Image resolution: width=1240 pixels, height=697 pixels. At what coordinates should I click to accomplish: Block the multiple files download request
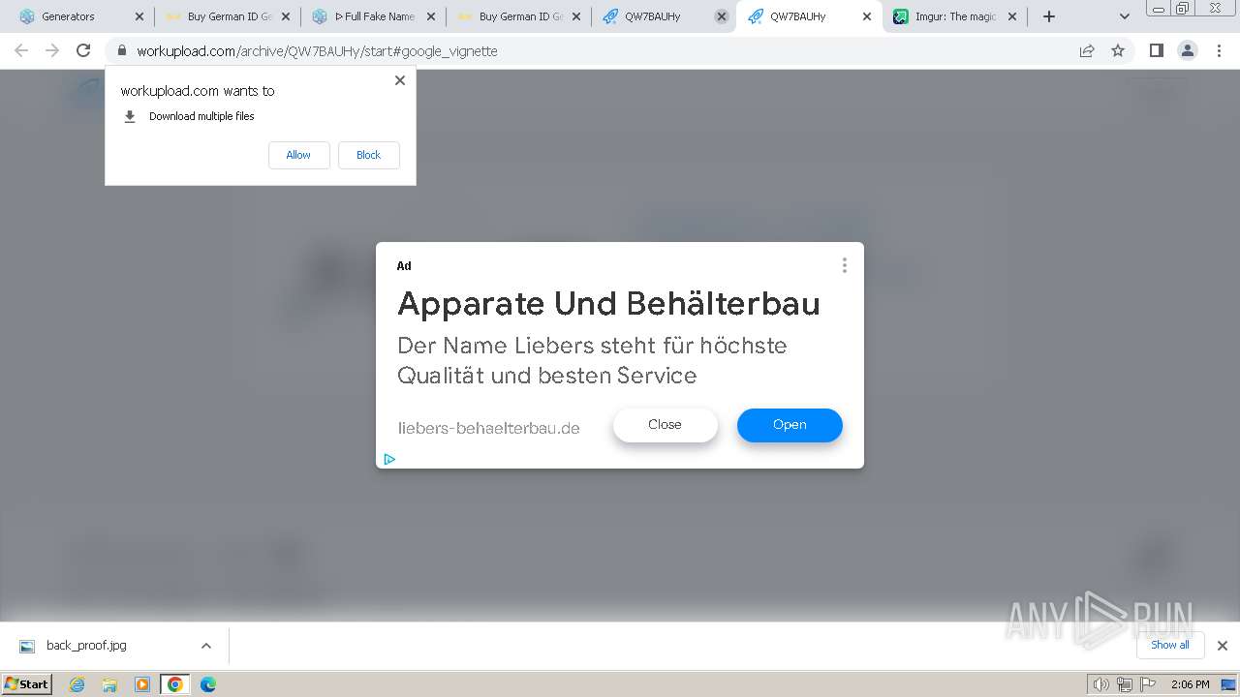(x=368, y=155)
